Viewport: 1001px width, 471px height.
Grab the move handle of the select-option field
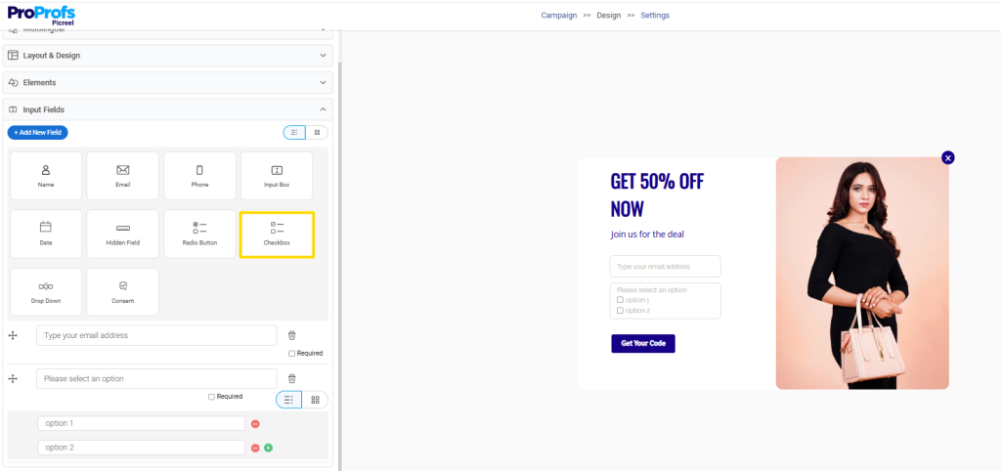tap(12, 379)
